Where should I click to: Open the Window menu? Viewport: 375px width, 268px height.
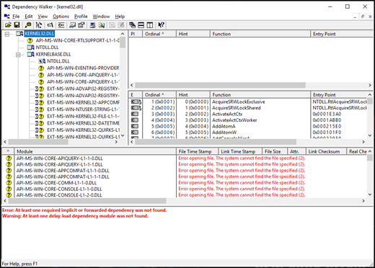tap(101, 17)
